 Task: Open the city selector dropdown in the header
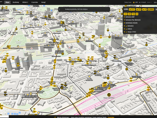click(x=149, y=2)
